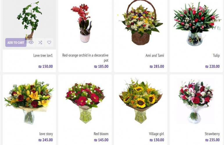Select the Strawberry rose bouquet image

tap(196, 101)
